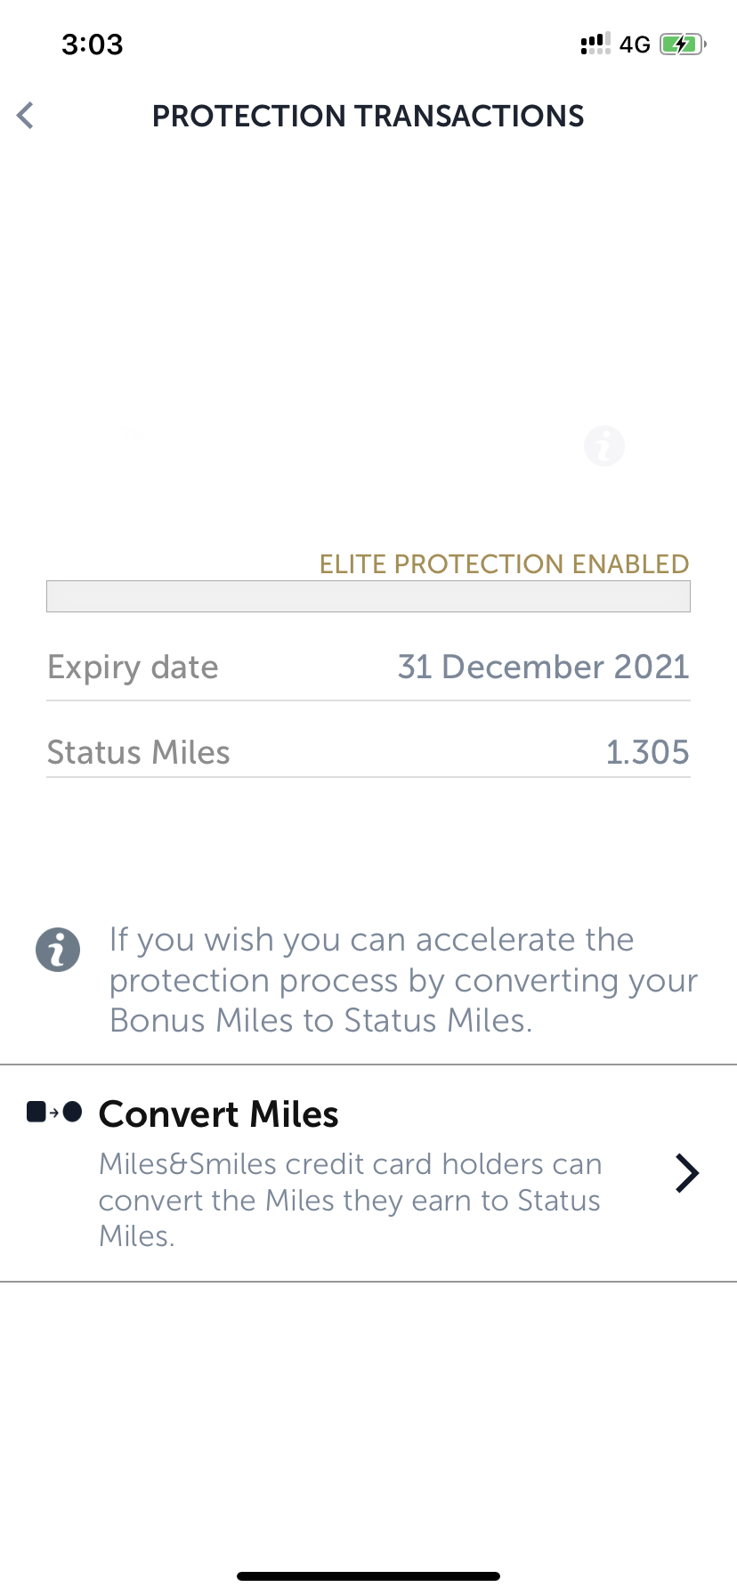Tap the accelerate protection process tip text
Screen dimensions: 737x1595
click(x=403, y=980)
